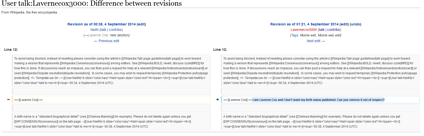Go to Previous edit
Image resolution: width=424 pixels, height=136 pixels.
(107, 41)
